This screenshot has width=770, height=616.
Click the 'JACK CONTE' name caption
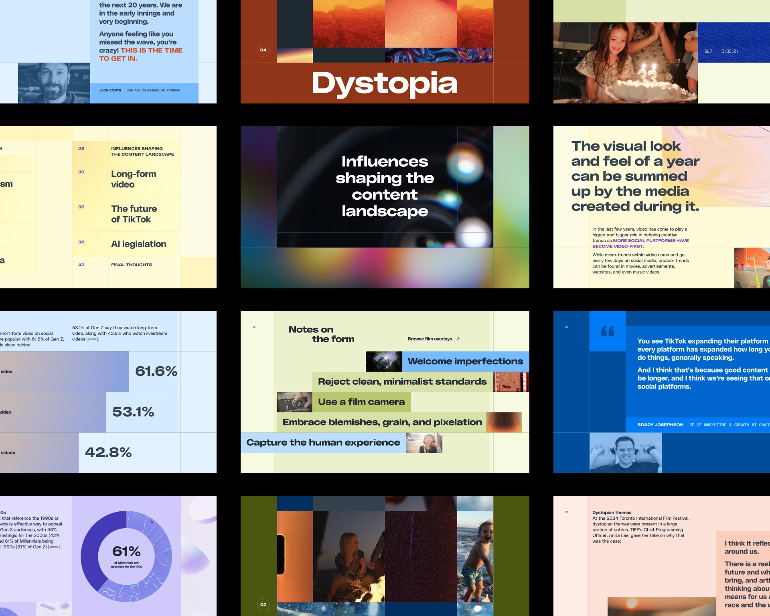[110, 91]
